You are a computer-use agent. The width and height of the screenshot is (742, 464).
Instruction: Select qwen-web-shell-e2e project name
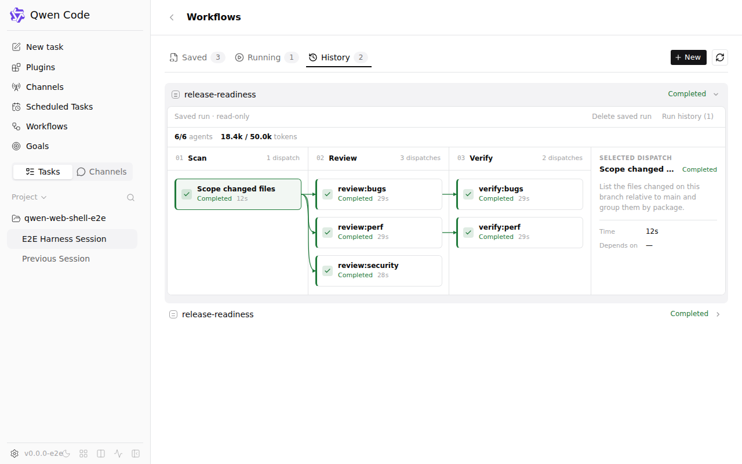click(65, 219)
